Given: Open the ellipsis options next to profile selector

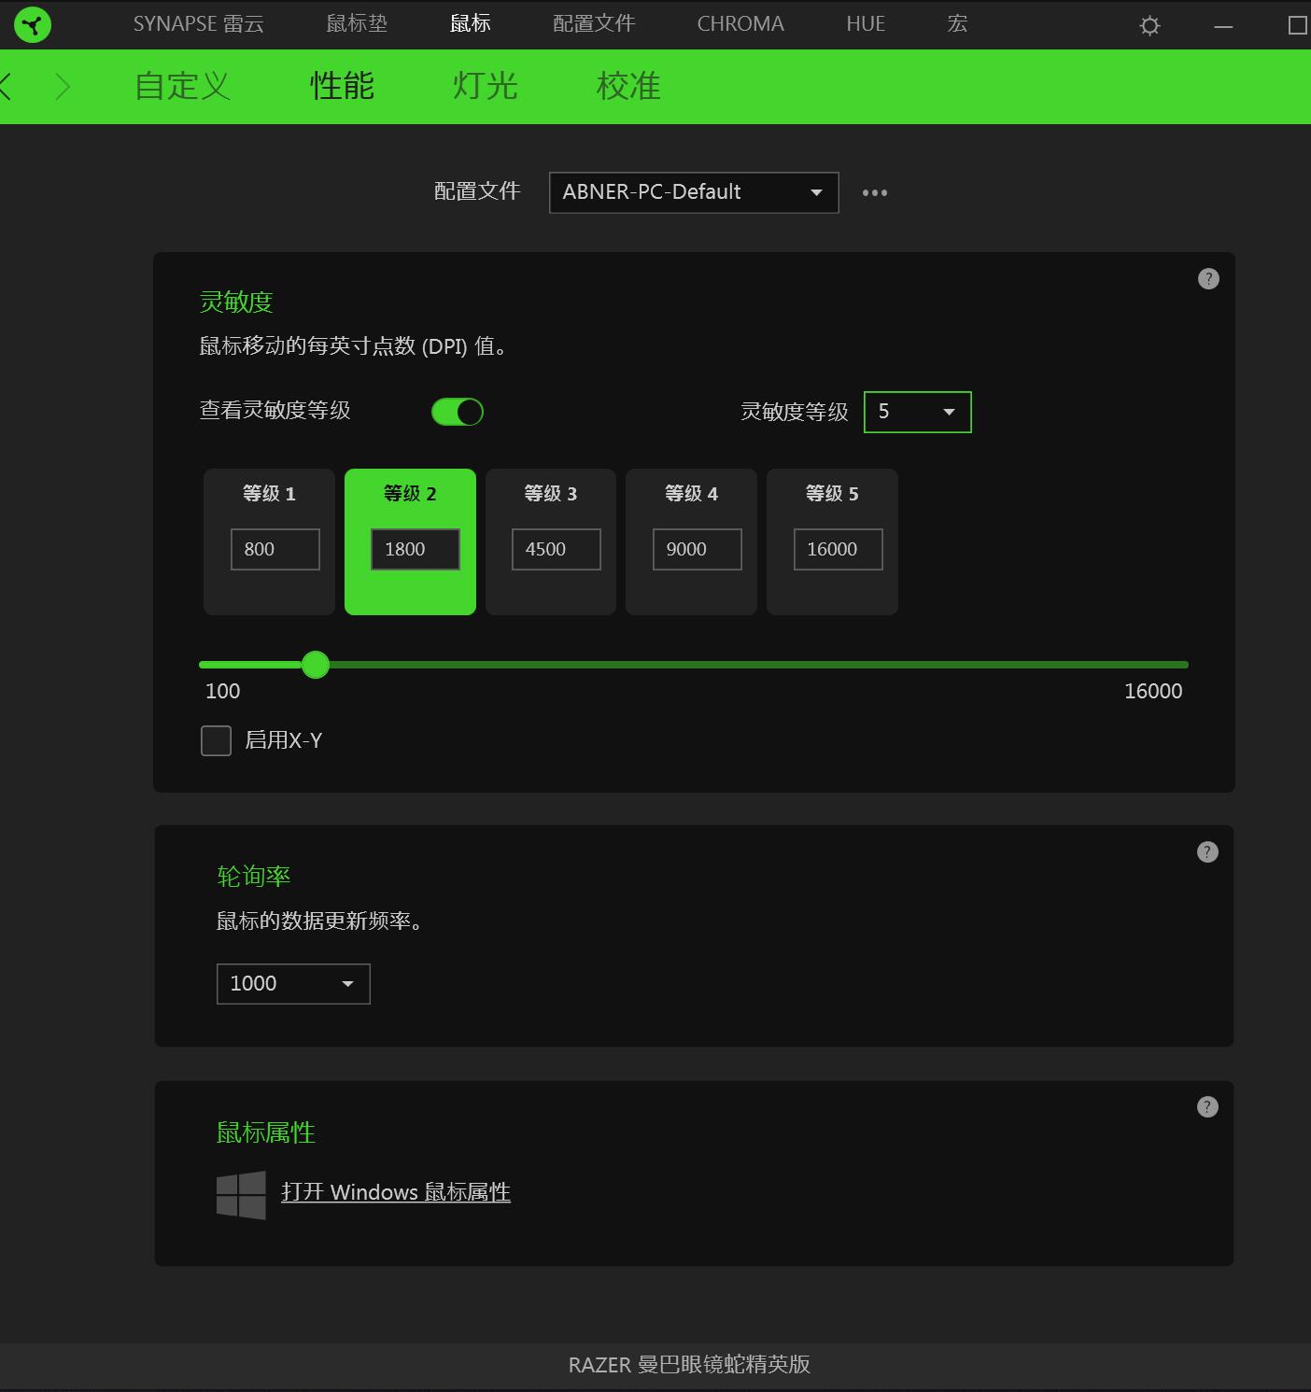Looking at the screenshot, I should click(874, 192).
